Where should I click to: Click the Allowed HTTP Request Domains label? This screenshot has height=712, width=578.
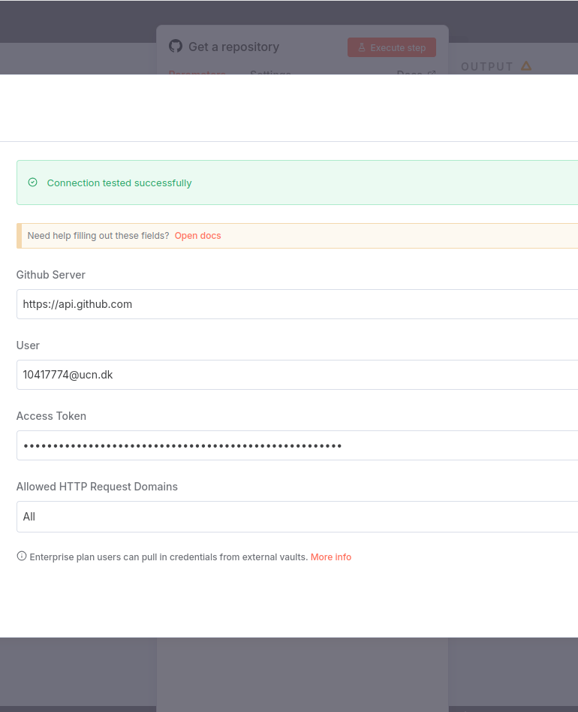[97, 487]
